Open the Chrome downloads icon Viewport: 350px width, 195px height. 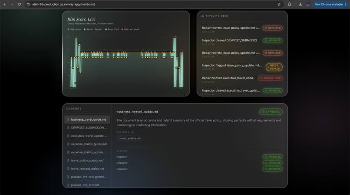pyautogui.click(x=300, y=4)
